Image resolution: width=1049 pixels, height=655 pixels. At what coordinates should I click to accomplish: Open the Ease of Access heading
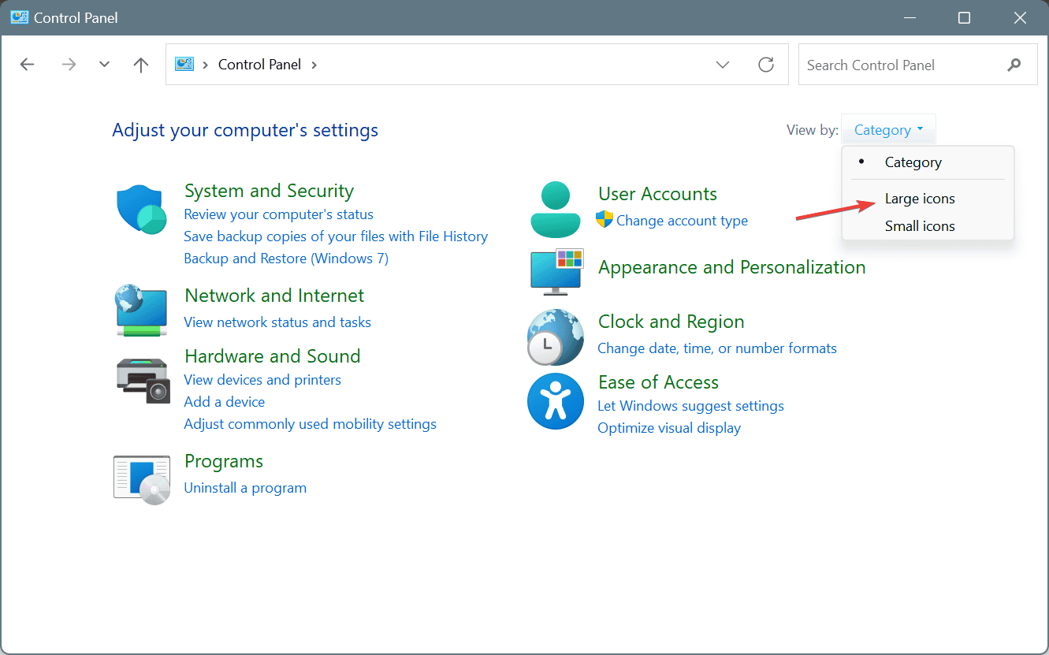[658, 382]
